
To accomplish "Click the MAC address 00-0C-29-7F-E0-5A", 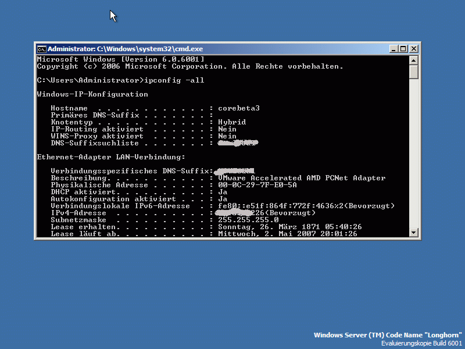I will tap(257, 185).
